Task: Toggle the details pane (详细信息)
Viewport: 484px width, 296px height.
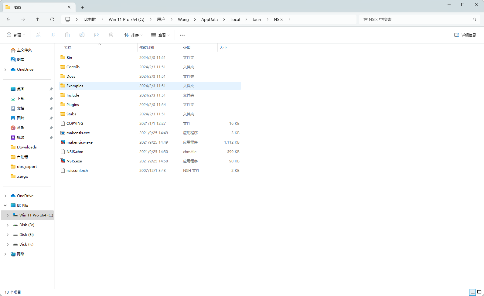Action: 465,35
